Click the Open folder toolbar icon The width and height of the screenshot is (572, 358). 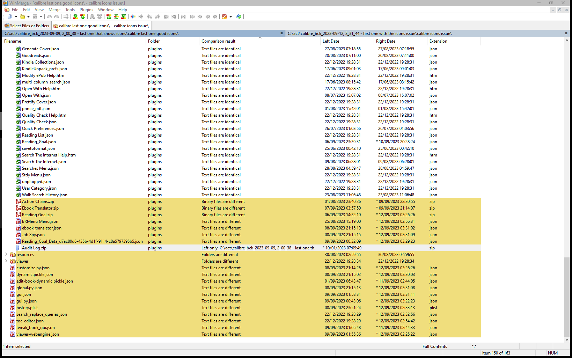click(22, 17)
